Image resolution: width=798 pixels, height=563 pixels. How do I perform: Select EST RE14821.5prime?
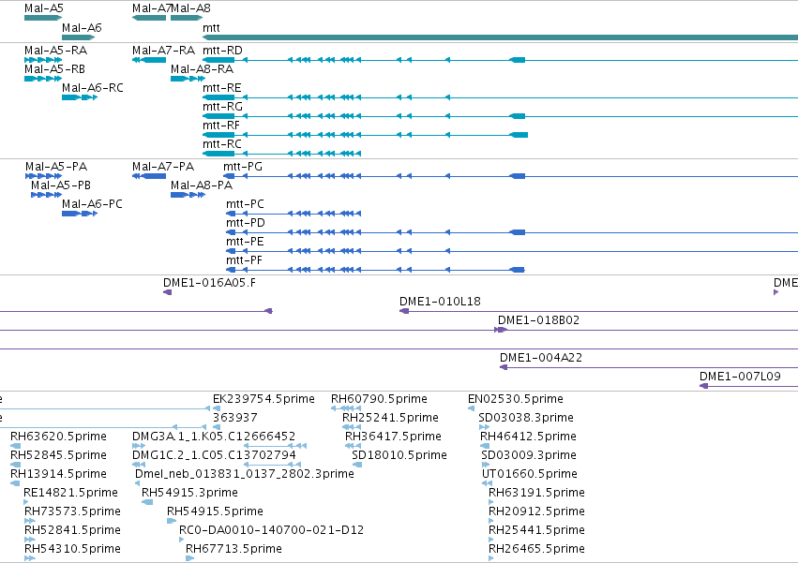tap(26, 502)
